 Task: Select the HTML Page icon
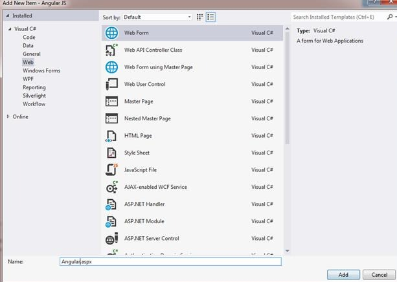111,136
